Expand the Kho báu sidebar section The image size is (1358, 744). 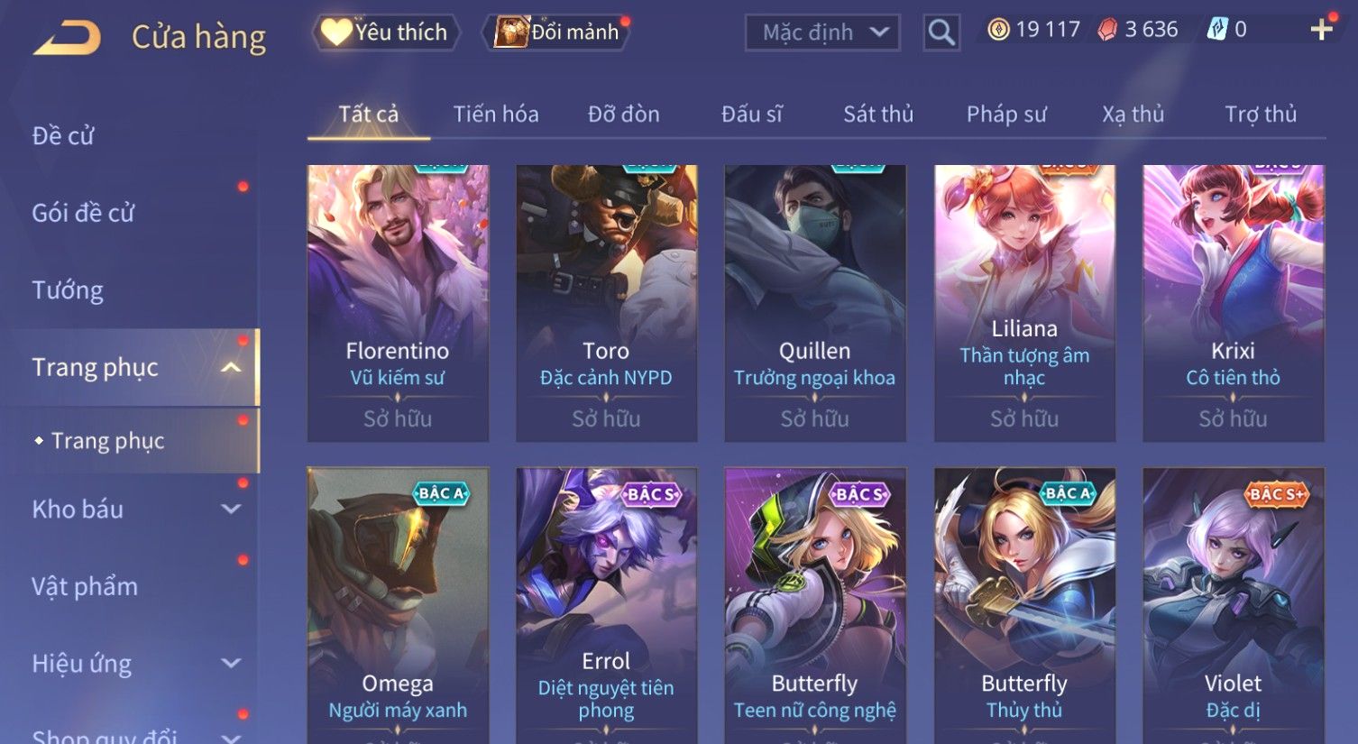click(231, 510)
